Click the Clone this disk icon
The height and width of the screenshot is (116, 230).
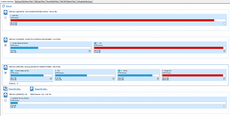pyautogui.click(x=6, y=89)
